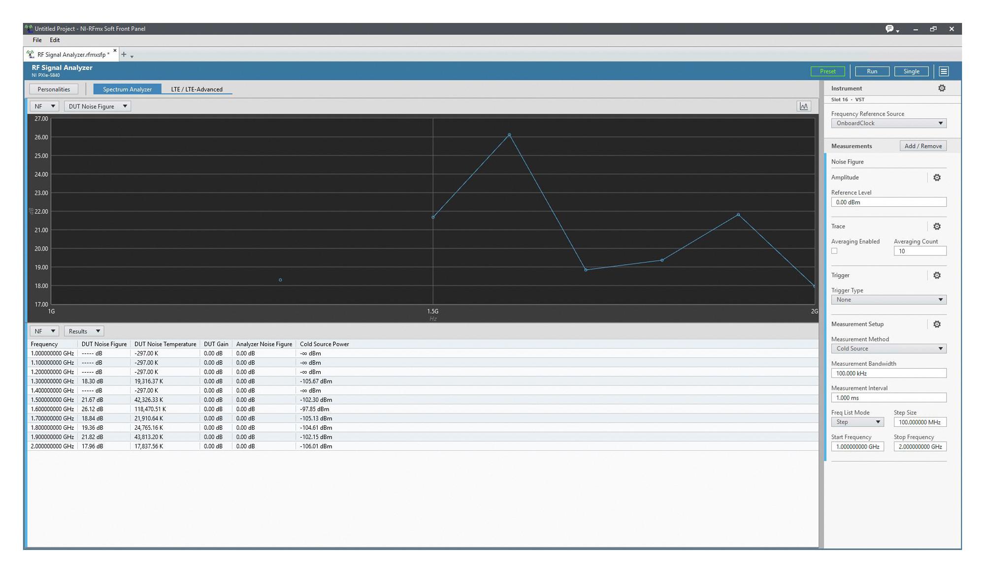Screen dimensions: 985x573
Task: Click the NF measurement graph icon
Action: click(804, 106)
